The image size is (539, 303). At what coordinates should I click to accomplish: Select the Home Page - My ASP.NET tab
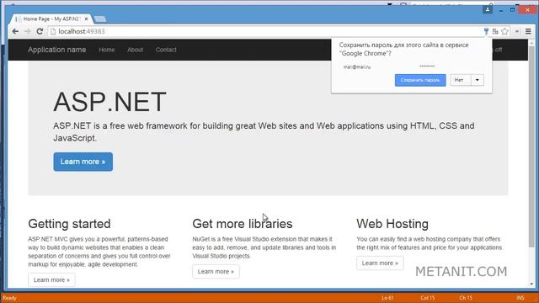[x=51, y=19]
